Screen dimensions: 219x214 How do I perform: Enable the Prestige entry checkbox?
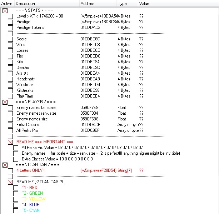tap(10, 22)
